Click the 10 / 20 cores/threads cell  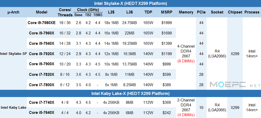point(65,64)
